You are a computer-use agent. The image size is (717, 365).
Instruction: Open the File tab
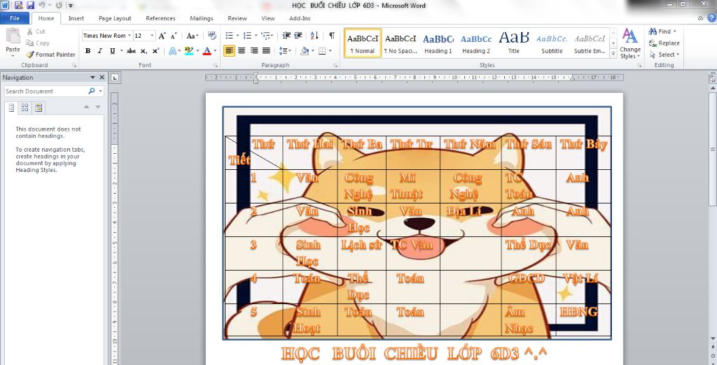point(15,18)
